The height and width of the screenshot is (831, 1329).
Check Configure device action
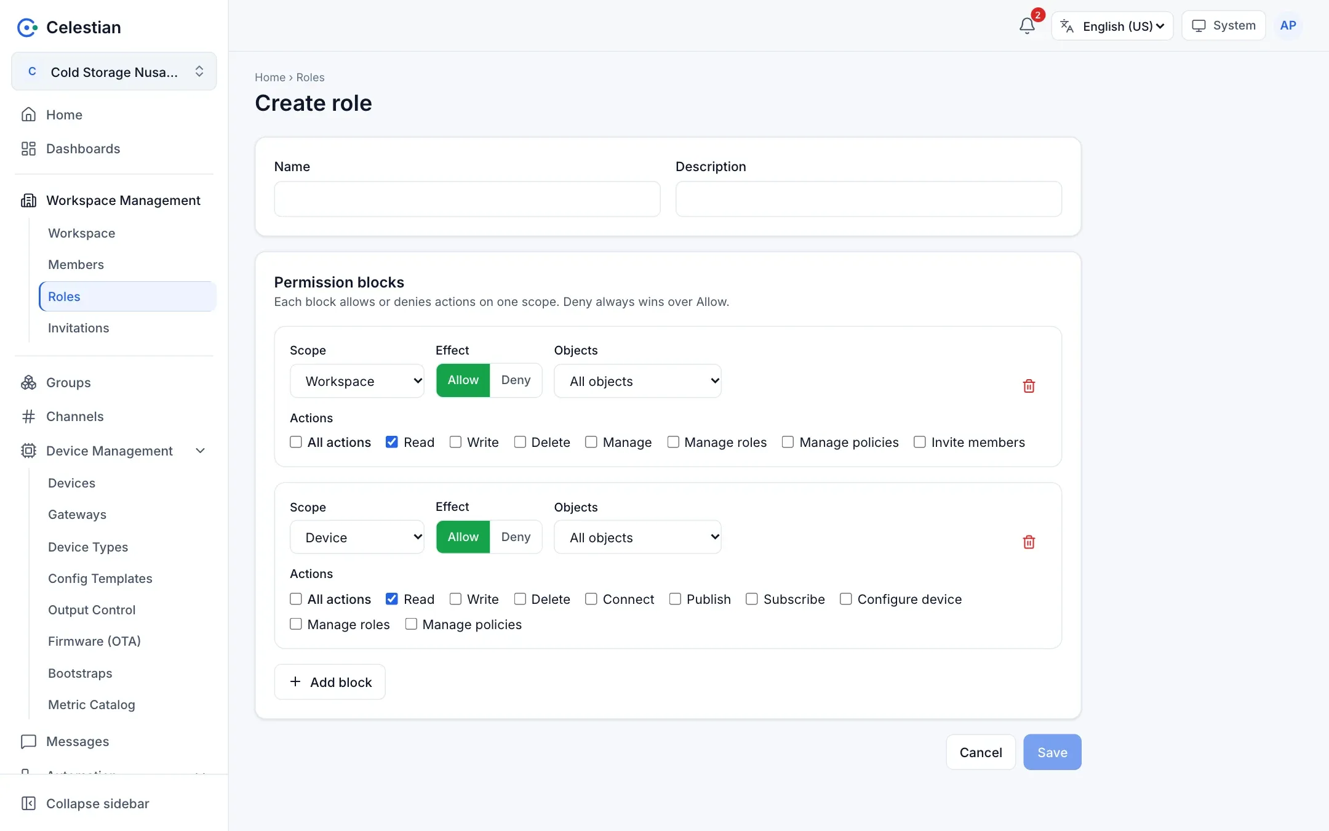(846, 599)
